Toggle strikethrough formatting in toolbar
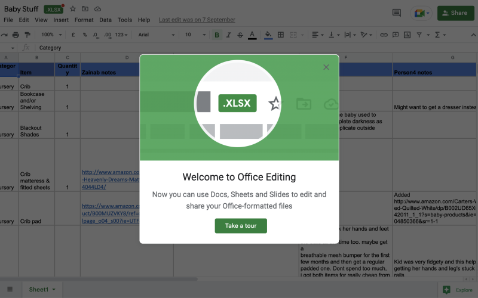Image resolution: width=478 pixels, height=298 pixels. coord(240,35)
